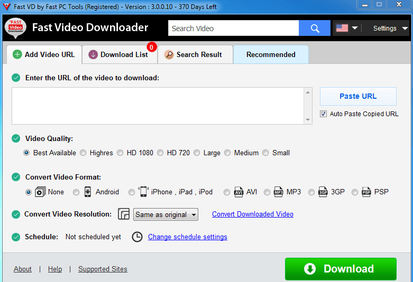Open the Download List tab
Viewport: 413px width, 282px height.
[120, 54]
